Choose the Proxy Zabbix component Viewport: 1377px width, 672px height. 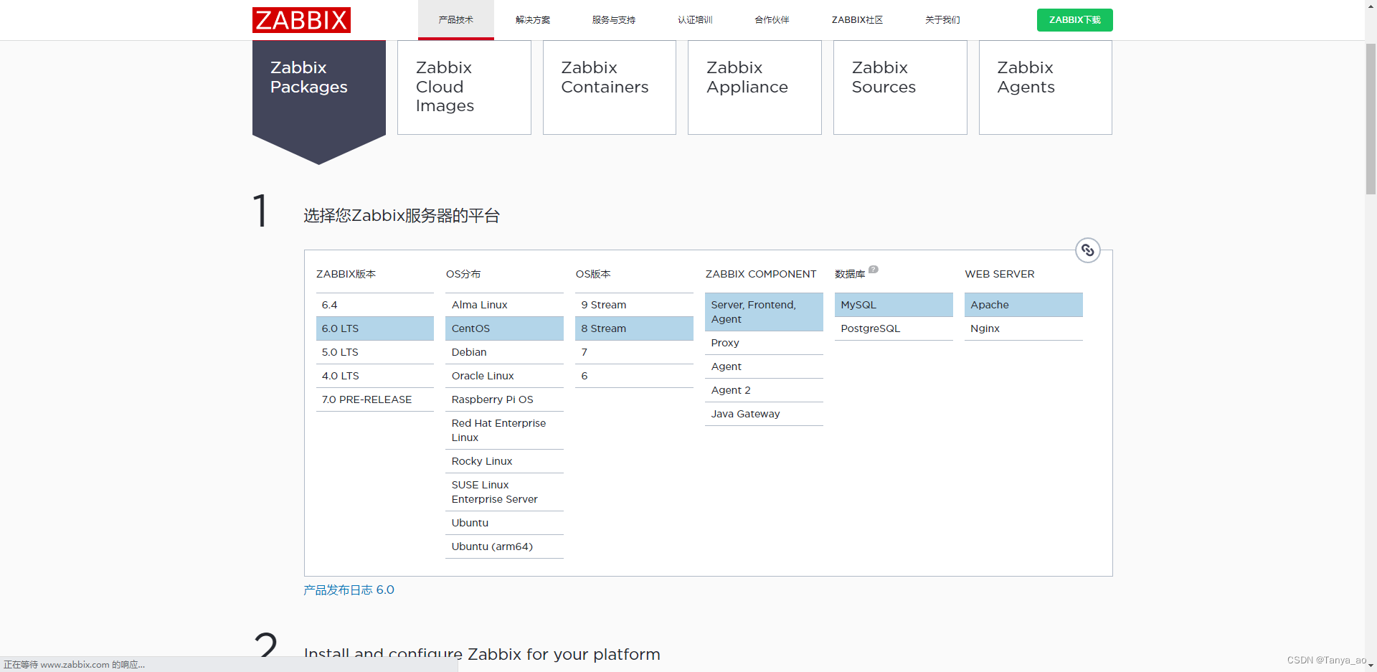(763, 343)
